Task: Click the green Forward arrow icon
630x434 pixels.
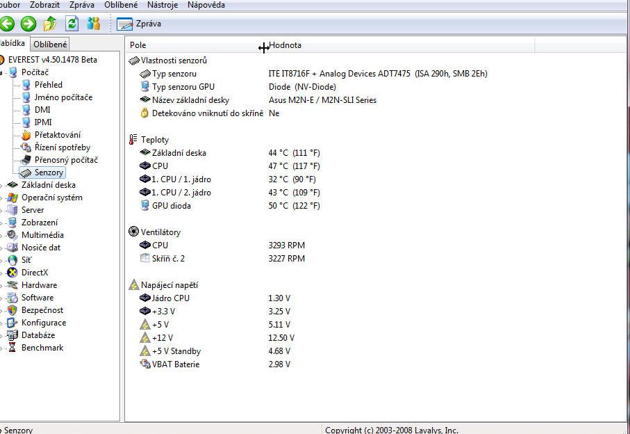Action: click(28, 24)
